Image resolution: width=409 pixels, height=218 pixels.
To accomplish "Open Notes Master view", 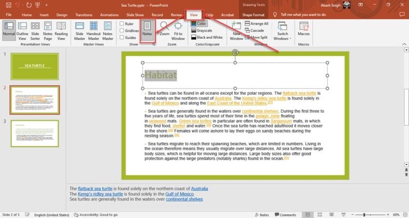I will 108,30.
